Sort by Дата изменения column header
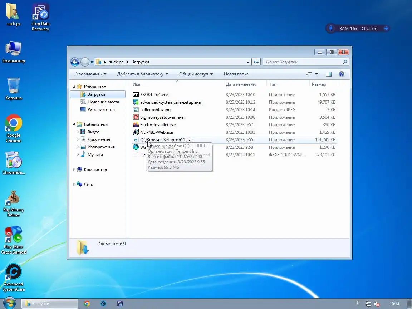Screen dimensions: 412x309 point(245,84)
